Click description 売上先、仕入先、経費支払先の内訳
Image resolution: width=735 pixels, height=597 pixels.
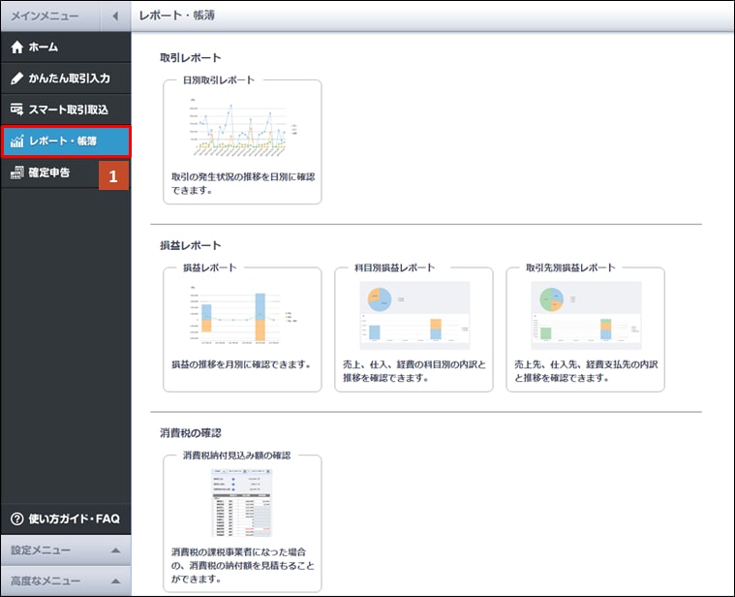pos(586,371)
